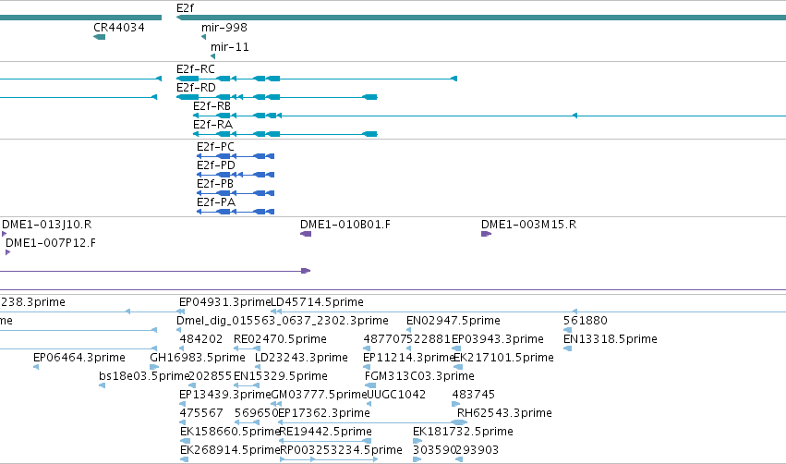Open the E2f-RC transcript label
The image size is (786, 464).
(x=196, y=69)
